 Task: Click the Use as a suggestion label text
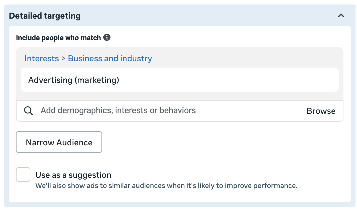[73, 175]
